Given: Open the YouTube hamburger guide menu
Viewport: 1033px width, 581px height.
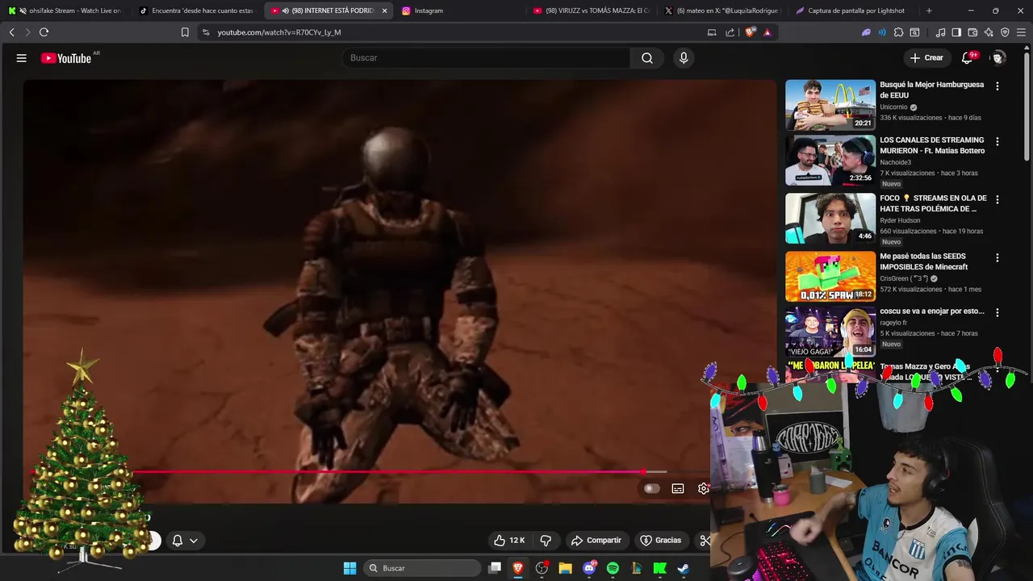Looking at the screenshot, I should (22, 58).
